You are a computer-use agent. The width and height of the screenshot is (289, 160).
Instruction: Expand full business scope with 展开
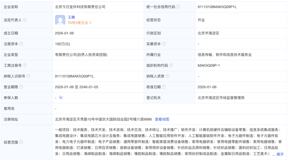[x=280, y=154]
